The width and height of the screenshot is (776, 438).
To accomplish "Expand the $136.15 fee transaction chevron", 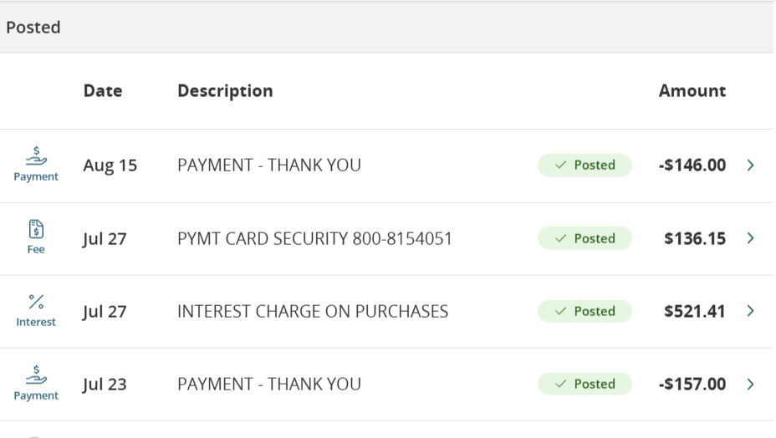I will click(750, 238).
